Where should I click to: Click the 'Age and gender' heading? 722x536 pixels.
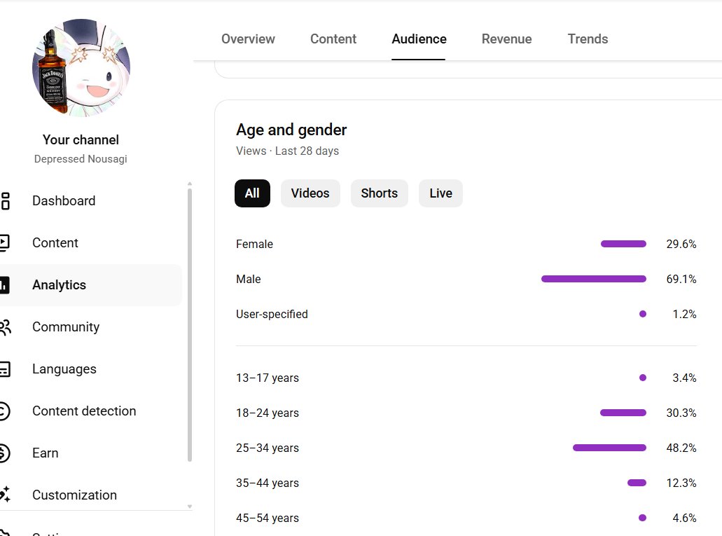coord(291,130)
